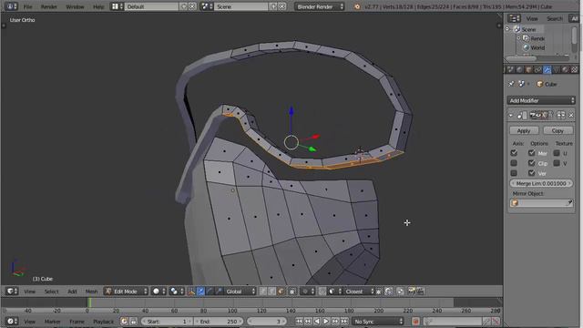Viewport: 583px width, 328px height.
Task: Toggle the Clipping option checkbox
Action: pos(531,163)
